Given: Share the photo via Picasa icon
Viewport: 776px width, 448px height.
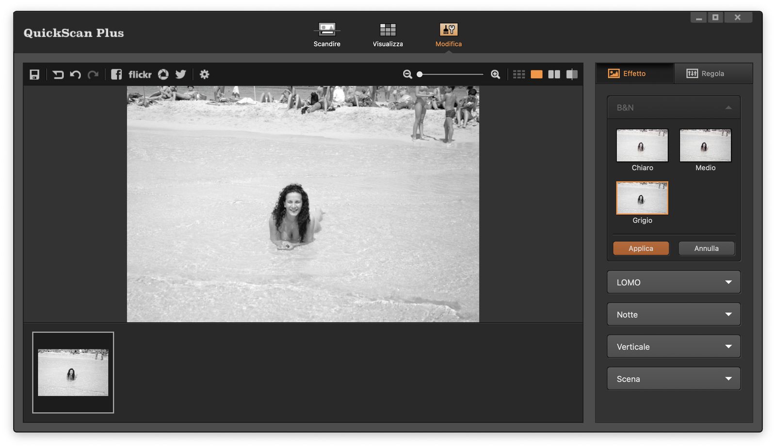Looking at the screenshot, I should click(x=163, y=74).
